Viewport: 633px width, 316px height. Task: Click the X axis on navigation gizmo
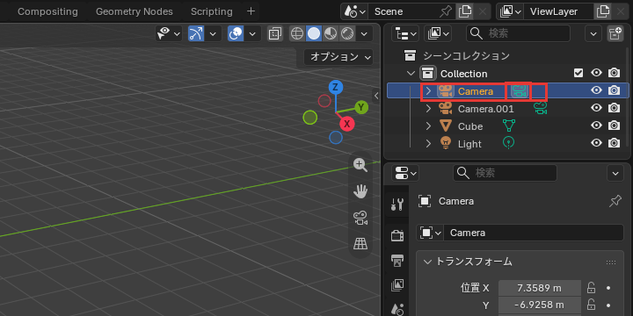[346, 124]
